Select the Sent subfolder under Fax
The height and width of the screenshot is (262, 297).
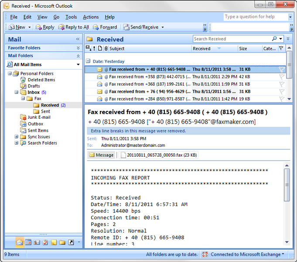click(x=42, y=111)
